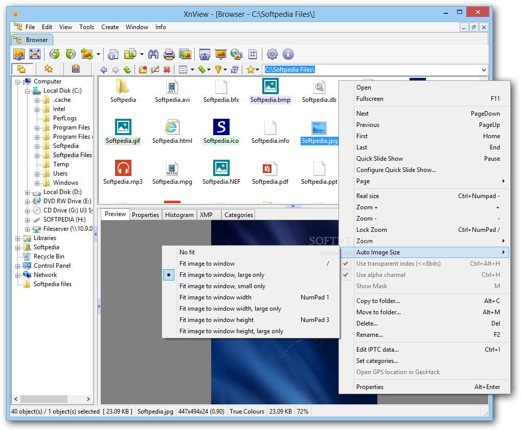Open the sort order dropdown arrow
The image size is (521, 431).
(x=209, y=70)
